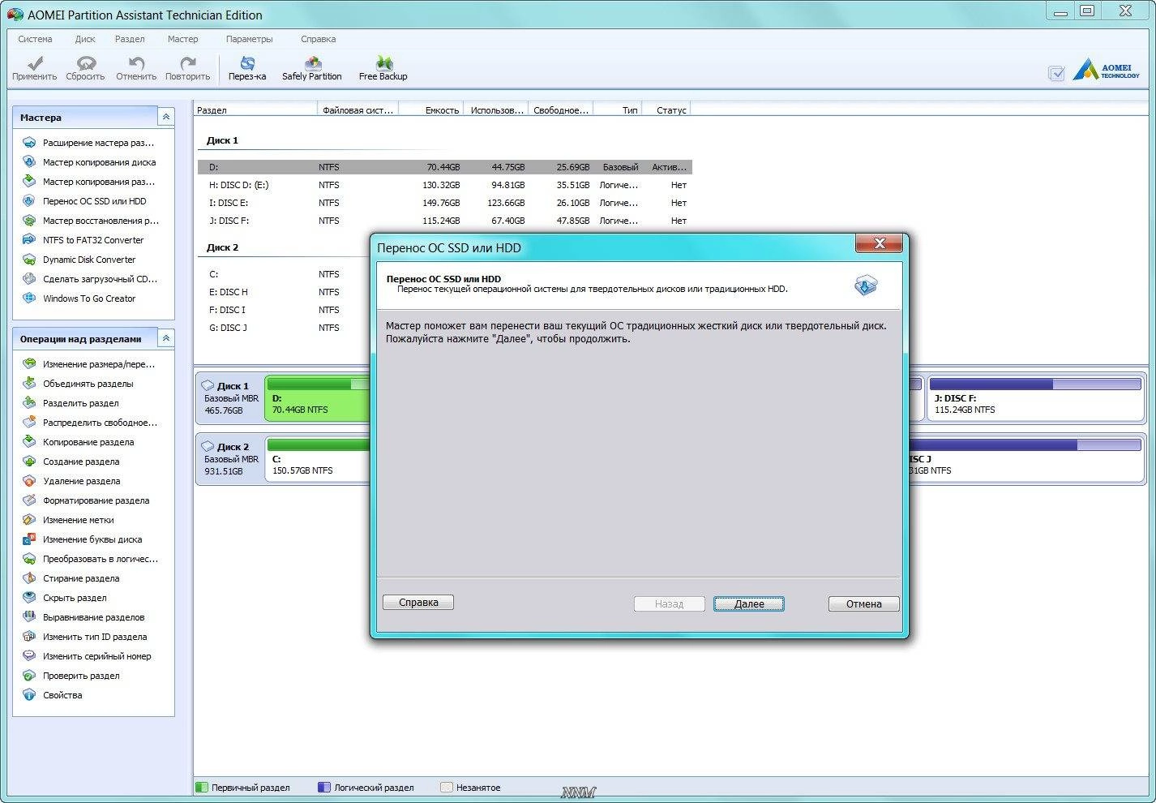Select Форматирование раздела operation
The width and height of the screenshot is (1156, 803).
(x=86, y=500)
